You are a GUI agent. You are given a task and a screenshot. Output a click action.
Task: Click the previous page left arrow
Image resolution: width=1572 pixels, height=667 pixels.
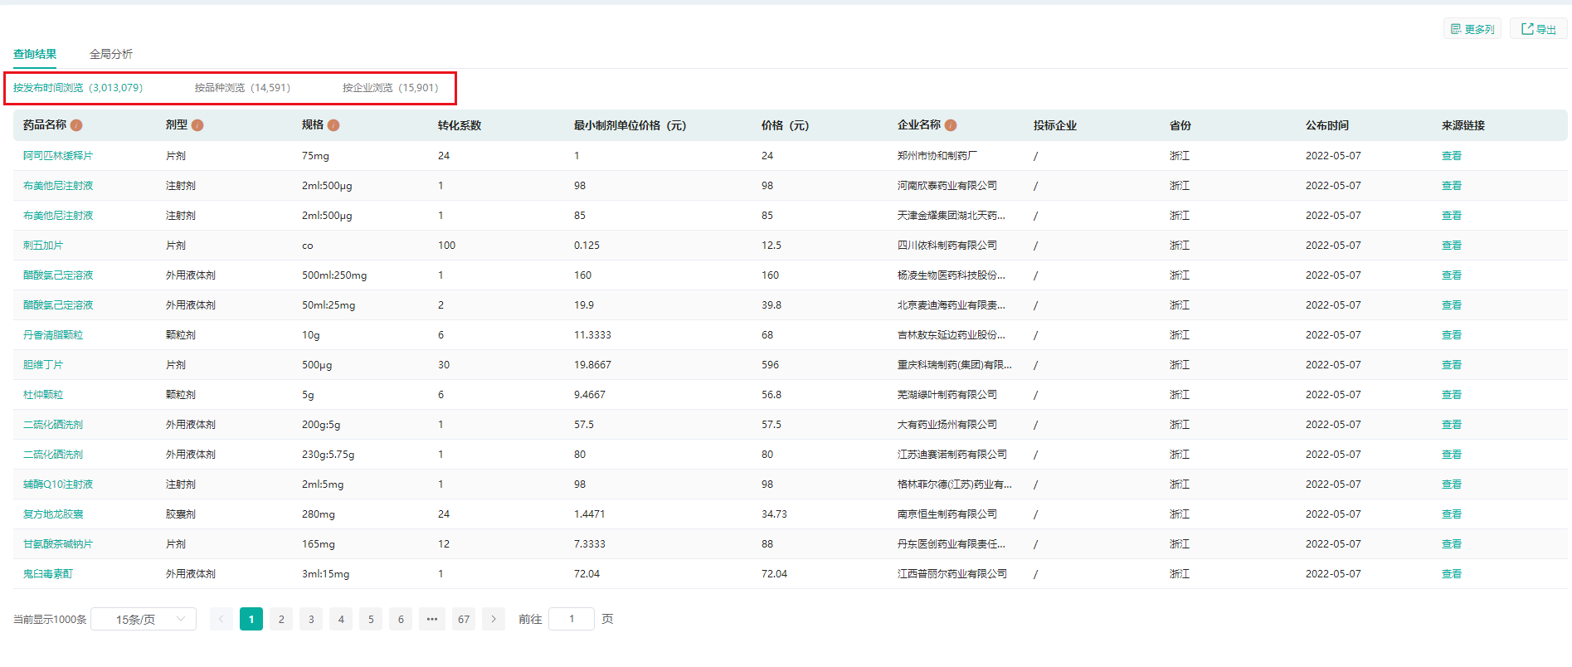coord(221,619)
